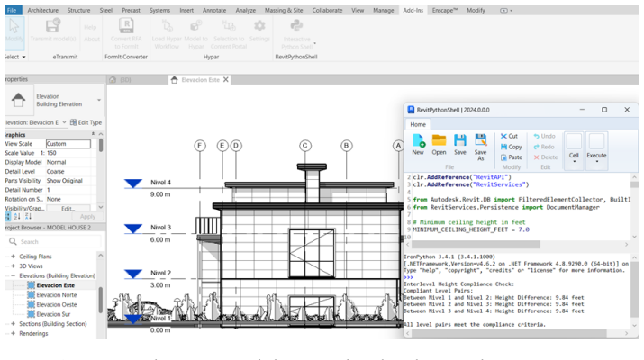Image resolution: width=644 pixels, height=360 pixels.
Task: Click Elevation house icon in Properties
Action: pyautogui.click(x=18, y=100)
